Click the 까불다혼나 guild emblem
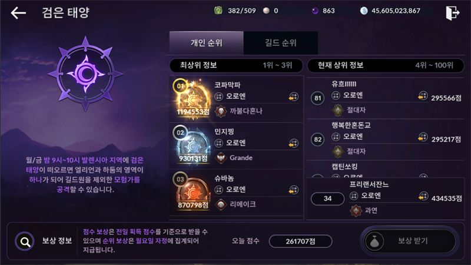The height and width of the screenshot is (265, 471). pyautogui.click(x=221, y=111)
